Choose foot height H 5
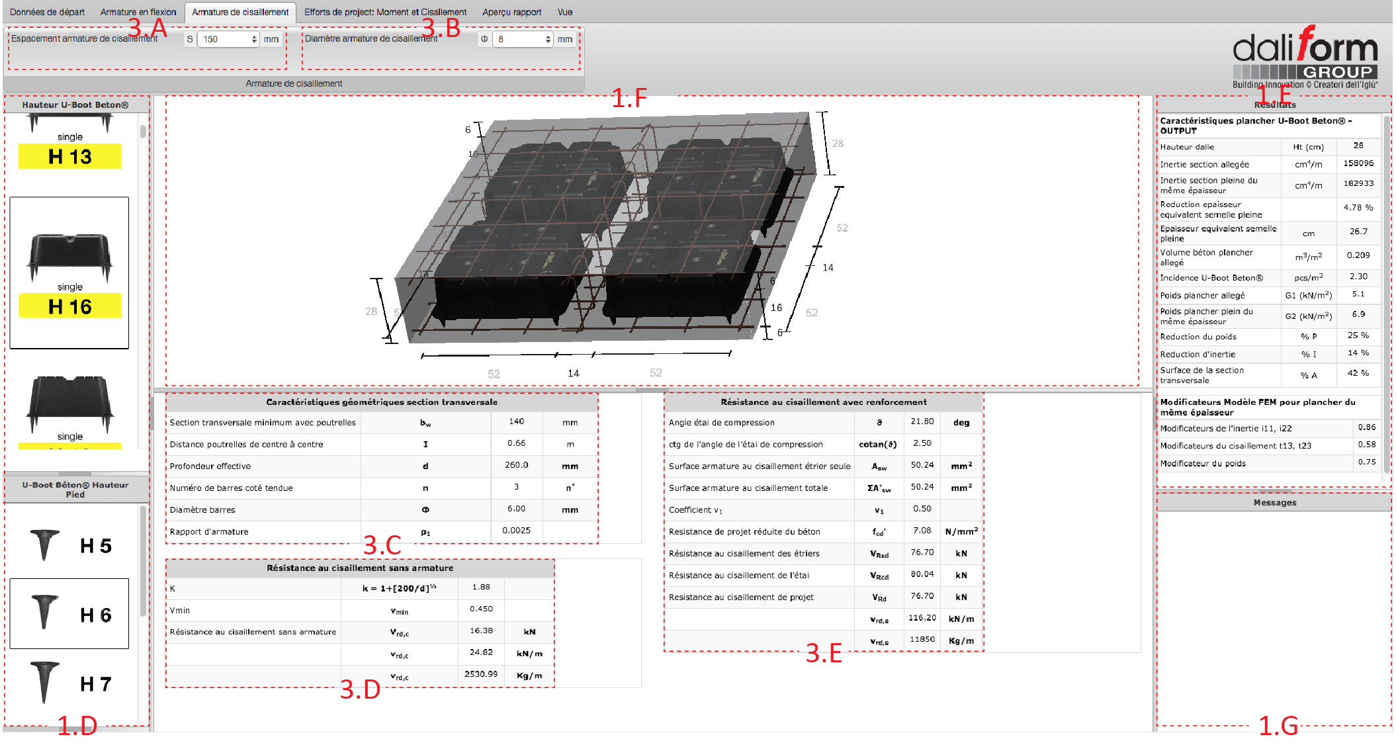Screen dimensions: 1396x743 tap(69, 545)
